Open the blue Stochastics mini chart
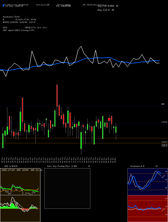The height and width of the screenshot is (222, 168). pos(148,182)
